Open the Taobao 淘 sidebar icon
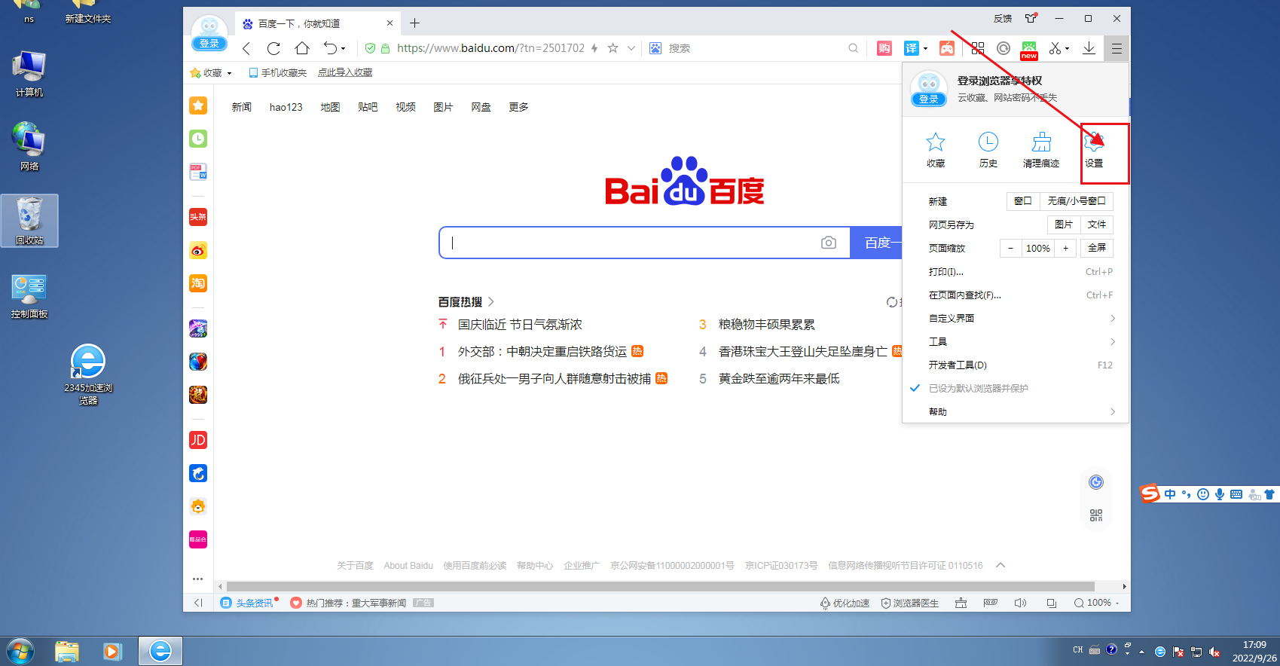The image size is (1280, 666). 198,283
